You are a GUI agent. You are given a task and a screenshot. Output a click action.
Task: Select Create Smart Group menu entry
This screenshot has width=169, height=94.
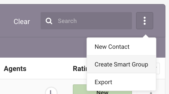[122, 64]
